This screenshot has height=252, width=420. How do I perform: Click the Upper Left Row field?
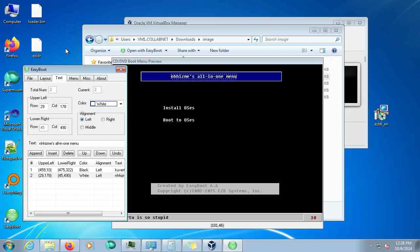tap(44, 106)
